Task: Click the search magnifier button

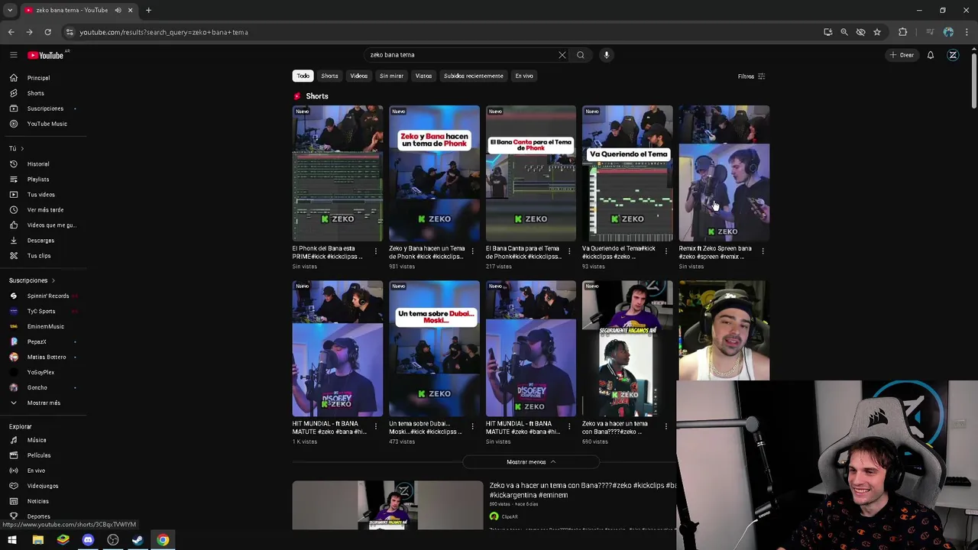Action: (581, 55)
